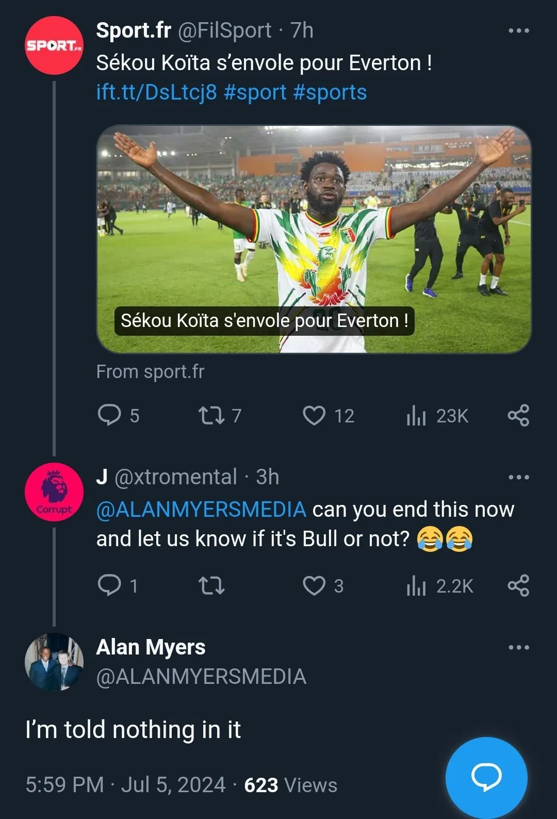
Task: Tap the blue floating reply button
Action: coord(486,777)
